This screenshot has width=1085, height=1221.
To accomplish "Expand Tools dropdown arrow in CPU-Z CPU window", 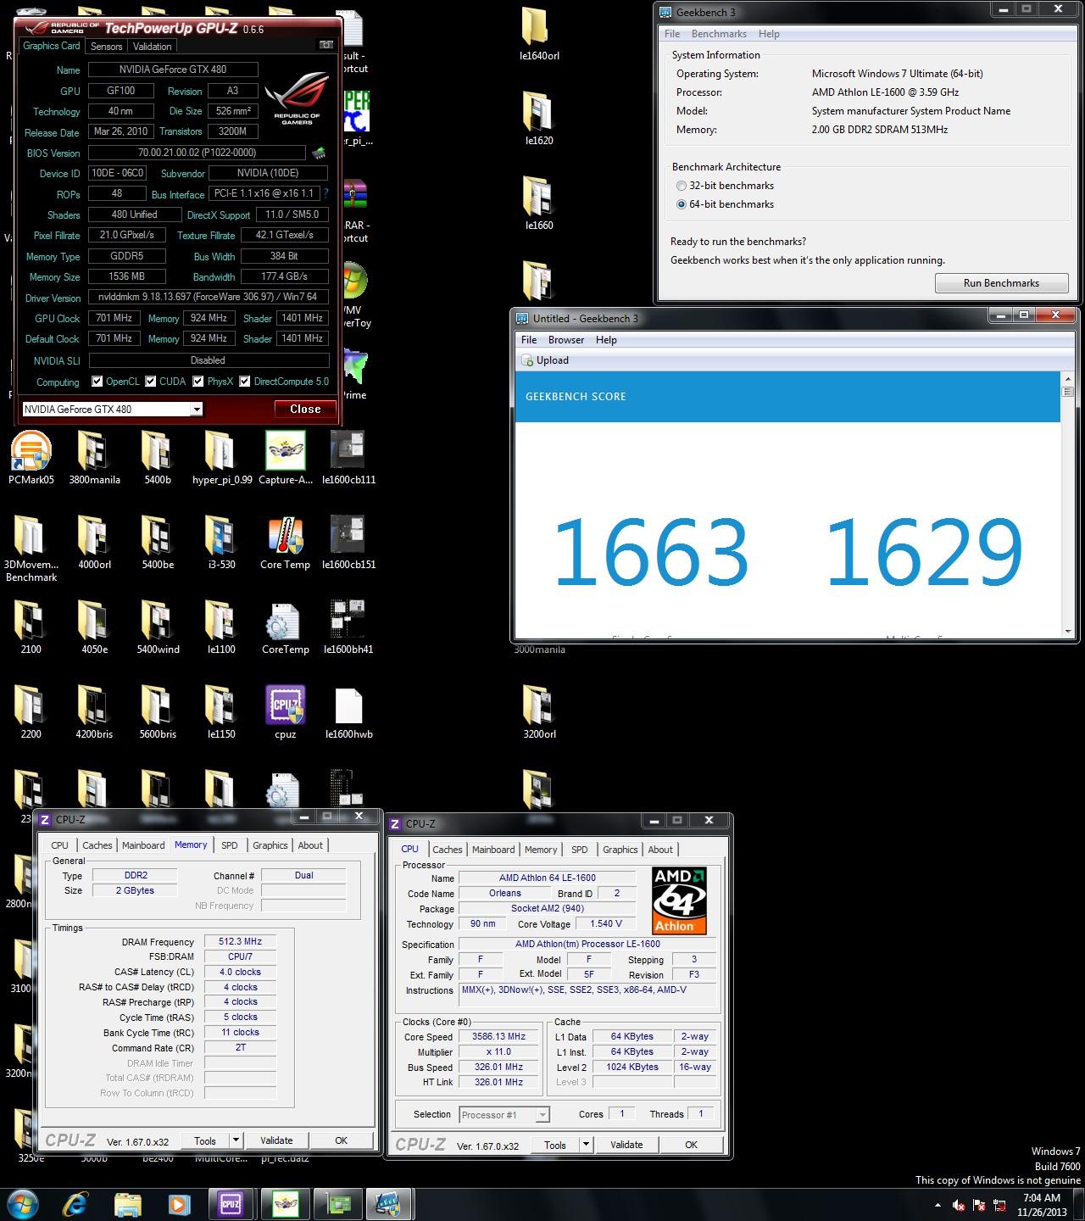I will point(586,1145).
